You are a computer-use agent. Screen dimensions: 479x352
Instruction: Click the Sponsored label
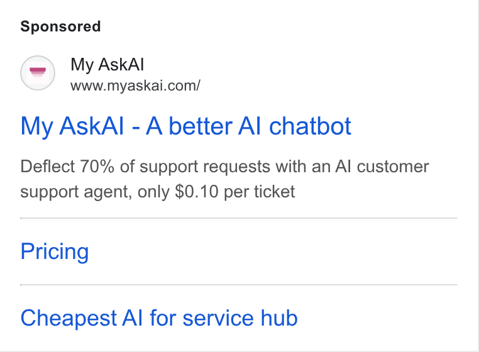pos(60,26)
